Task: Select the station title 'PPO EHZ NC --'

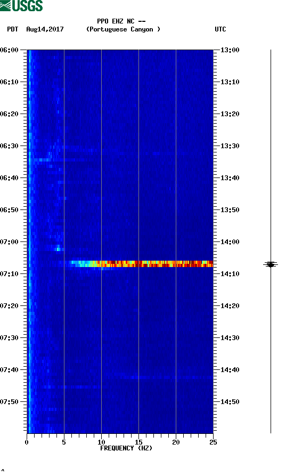Action: point(121,21)
